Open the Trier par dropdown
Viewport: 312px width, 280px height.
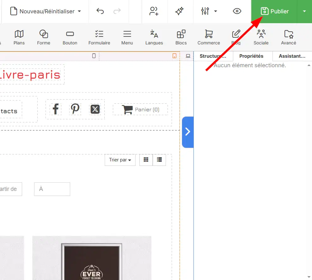[120, 160]
